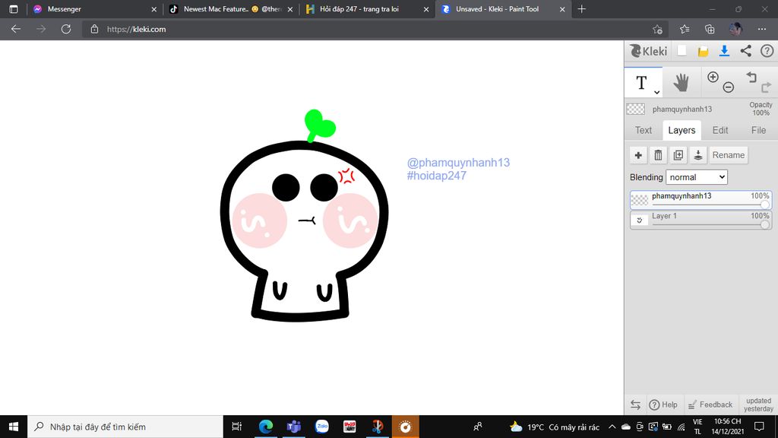Select the Text tool
Image resolution: width=778 pixels, height=438 pixels.
point(643,83)
